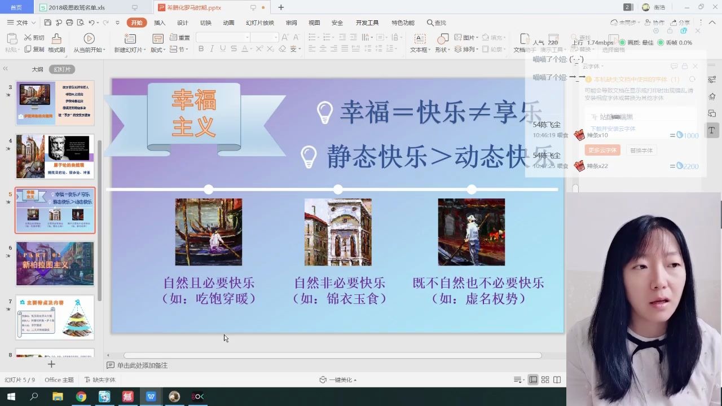Open a new document tab with plus
The height and width of the screenshot is (406, 722).
281,7
